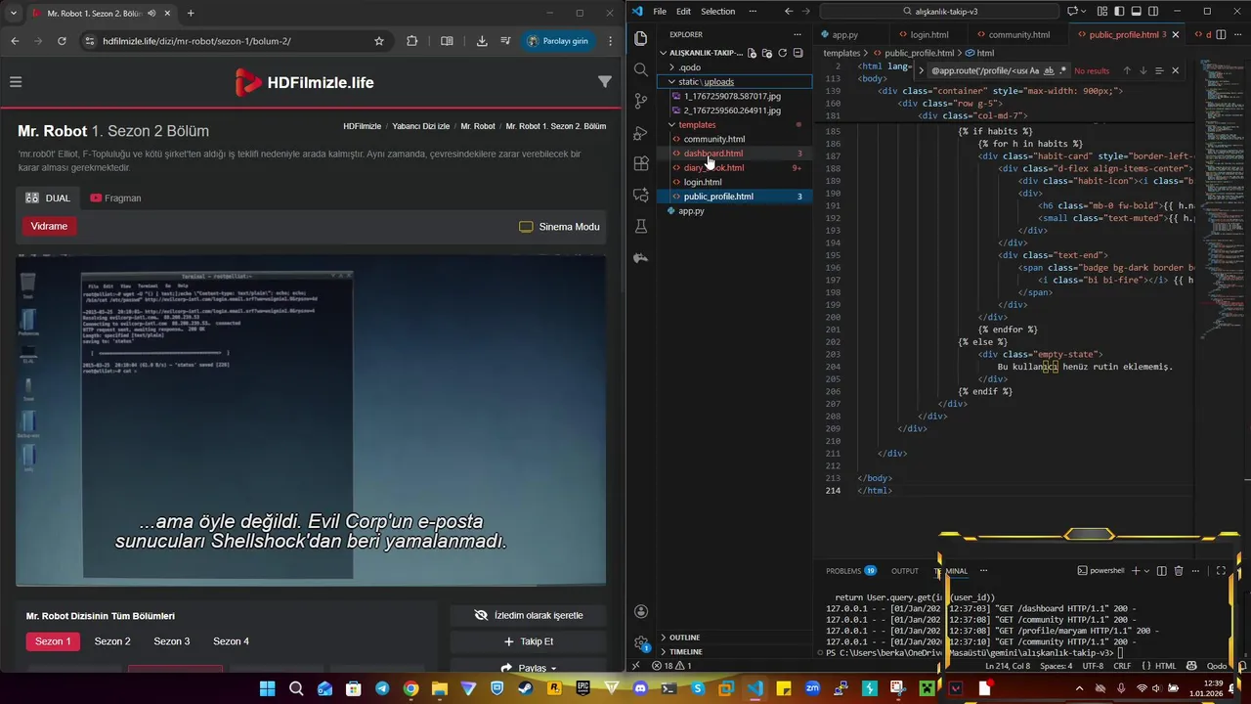Bookmark this page with the star icon

pyautogui.click(x=379, y=41)
